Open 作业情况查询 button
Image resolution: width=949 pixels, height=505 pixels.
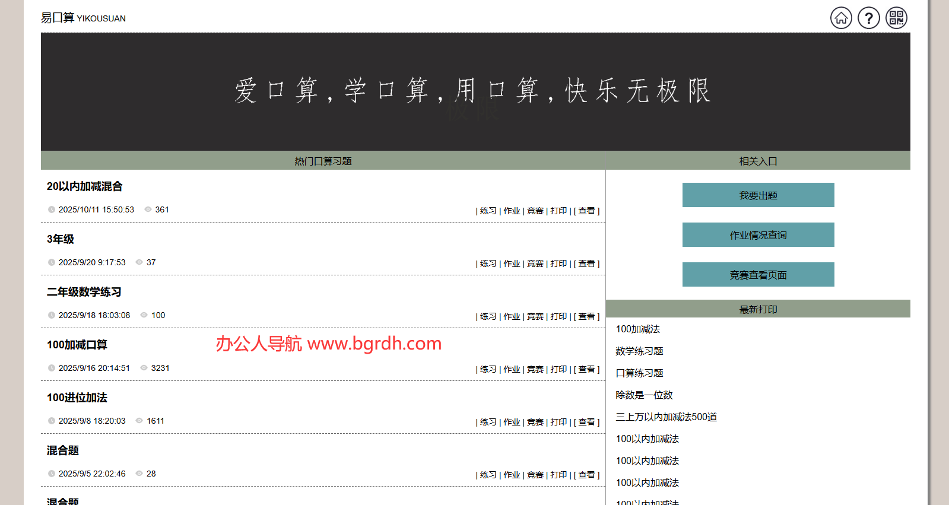point(758,235)
